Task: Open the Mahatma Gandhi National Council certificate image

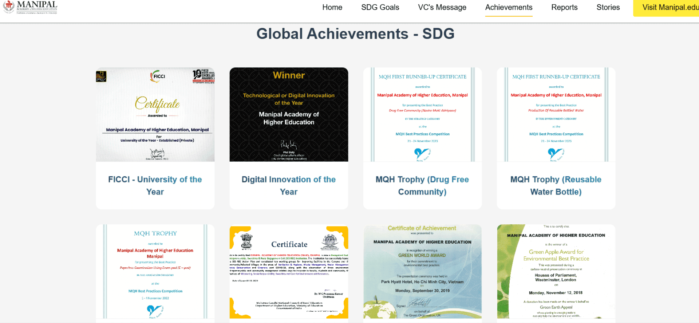Action: point(289,272)
